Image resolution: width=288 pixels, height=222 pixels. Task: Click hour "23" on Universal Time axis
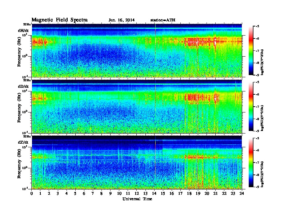pos(233,194)
